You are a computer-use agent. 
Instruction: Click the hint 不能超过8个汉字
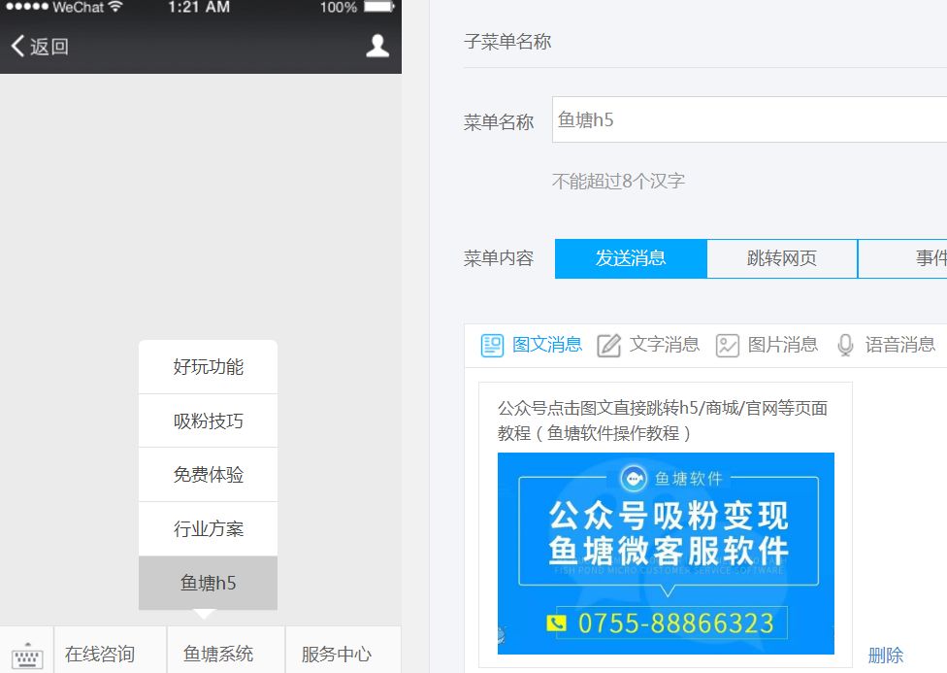point(618,181)
